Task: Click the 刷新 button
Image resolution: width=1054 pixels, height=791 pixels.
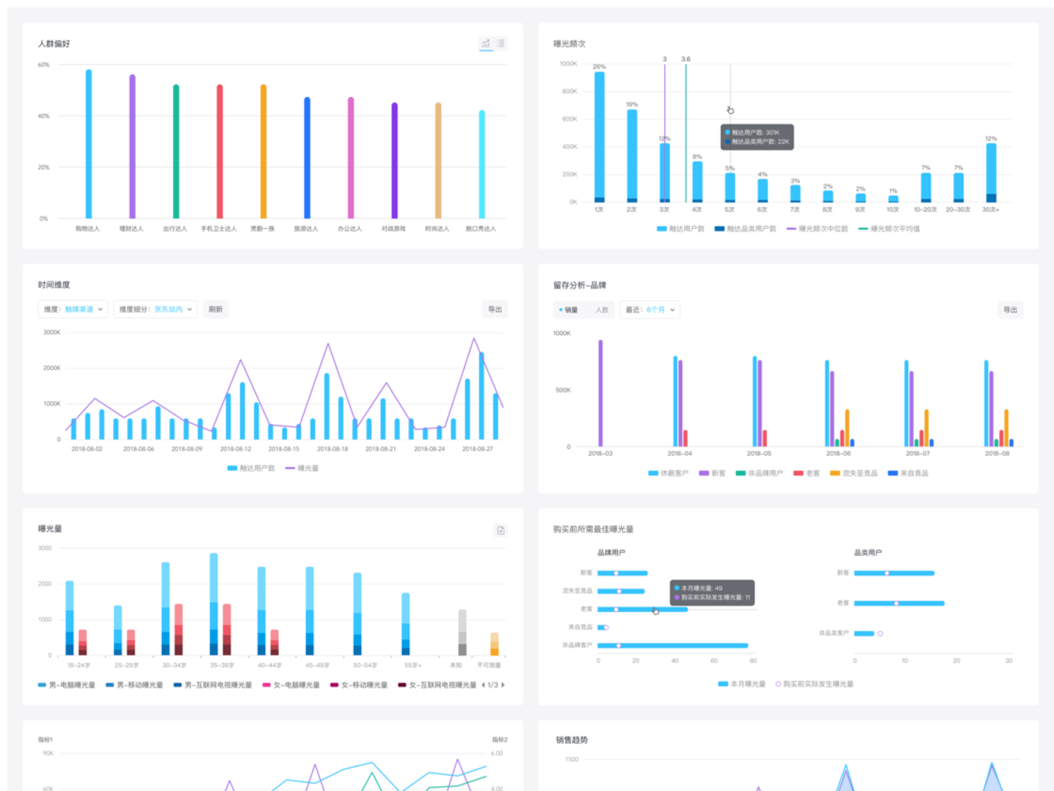Action: (x=215, y=309)
